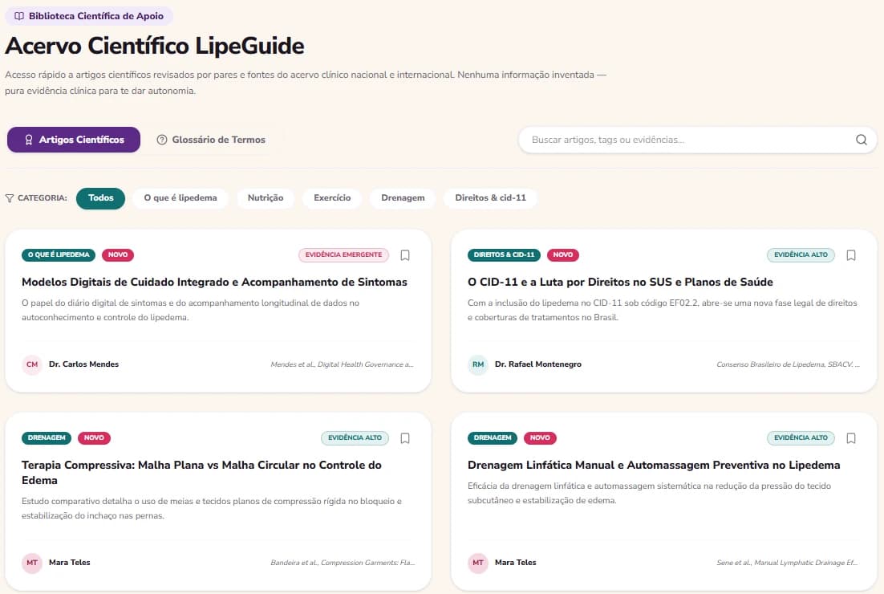884x594 pixels.
Task: Click the Acervo Científico LipeGuide heading
Action: pos(155,47)
